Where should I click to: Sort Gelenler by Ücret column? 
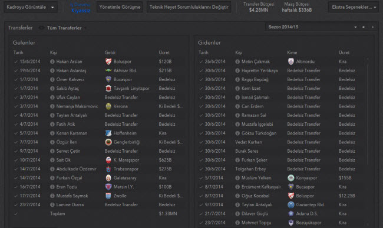[164, 53]
